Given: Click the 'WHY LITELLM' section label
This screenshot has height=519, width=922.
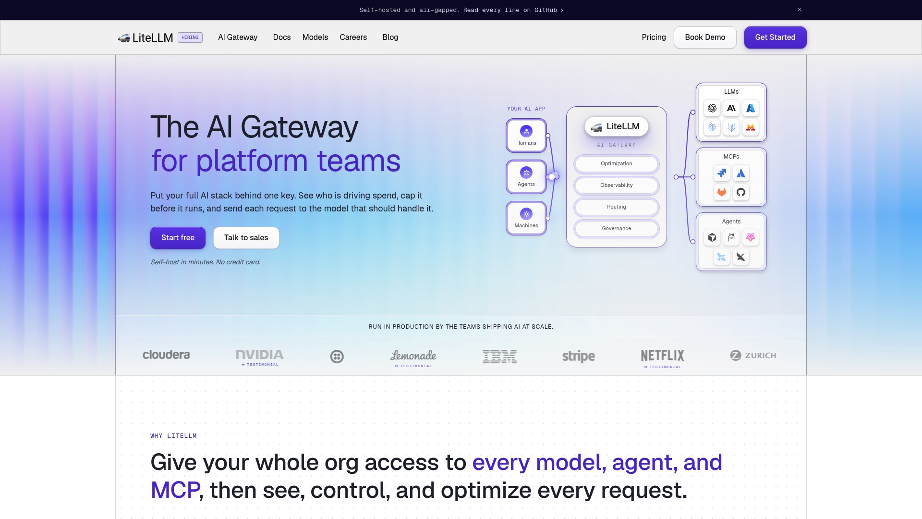Looking at the screenshot, I should pyautogui.click(x=173, y=436).
